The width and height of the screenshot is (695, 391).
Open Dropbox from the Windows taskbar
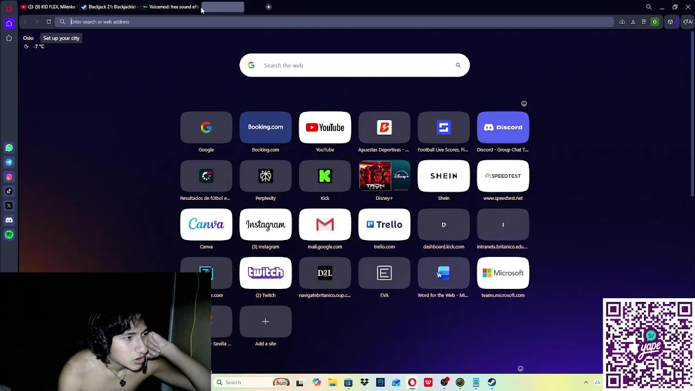[364, 382]
